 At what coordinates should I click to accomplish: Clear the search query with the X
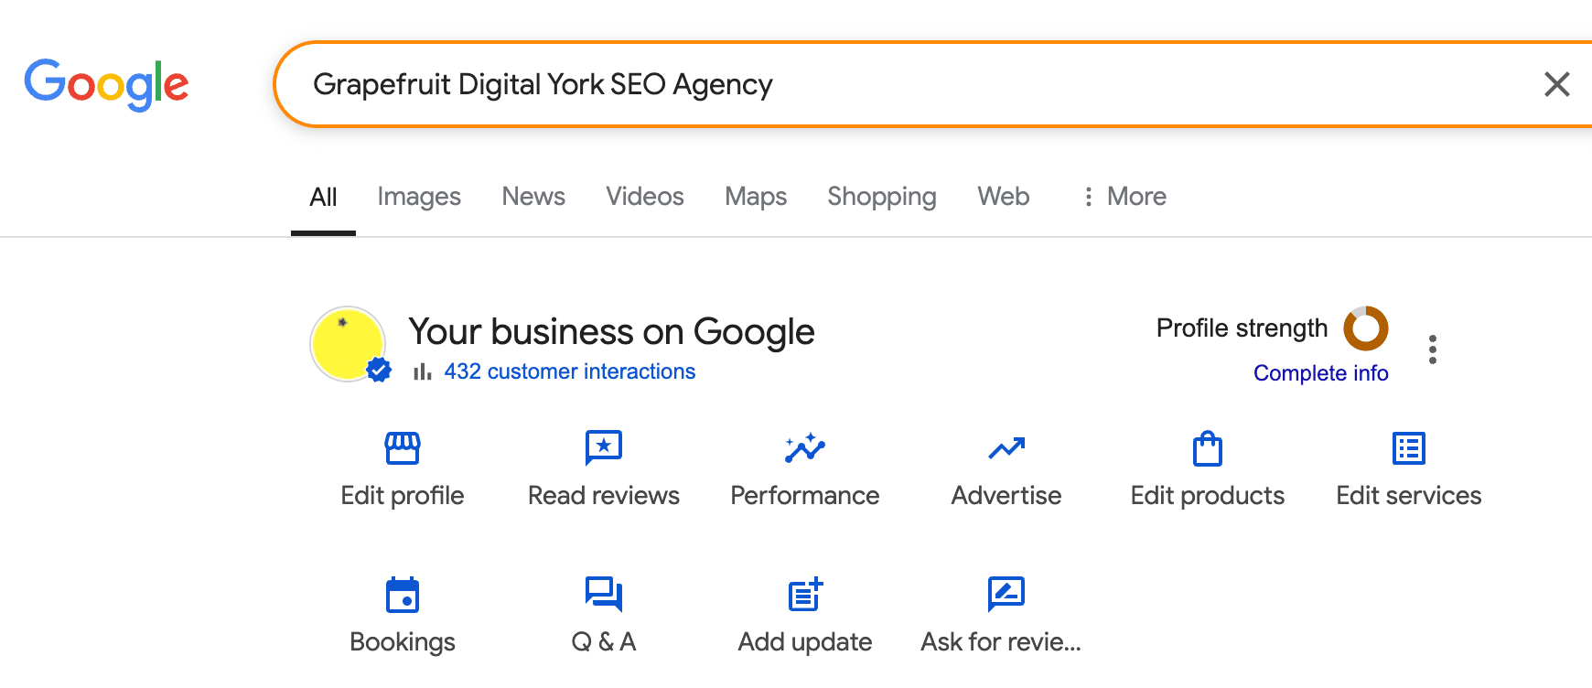pos(1556,84)
